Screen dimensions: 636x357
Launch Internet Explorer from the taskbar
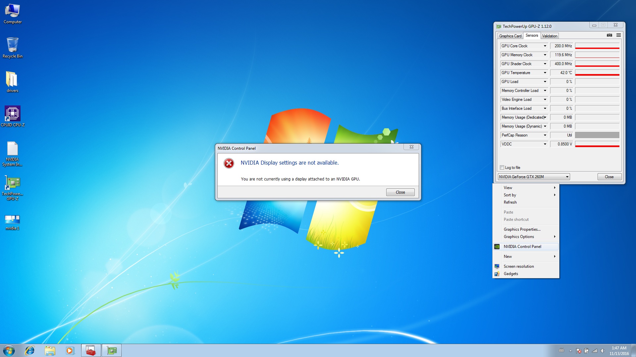tap(30, 350)
